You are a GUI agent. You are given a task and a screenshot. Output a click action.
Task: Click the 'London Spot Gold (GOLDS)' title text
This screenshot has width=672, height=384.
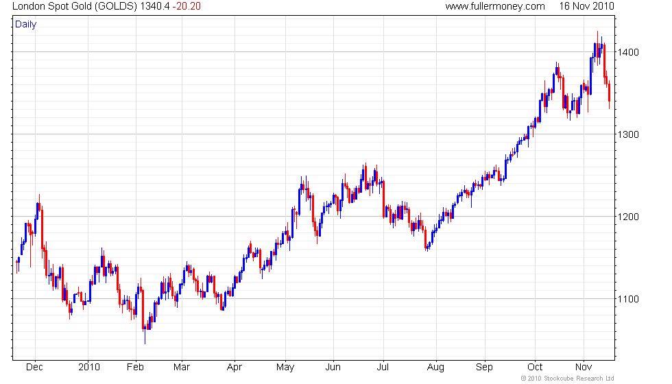(75, 6)
